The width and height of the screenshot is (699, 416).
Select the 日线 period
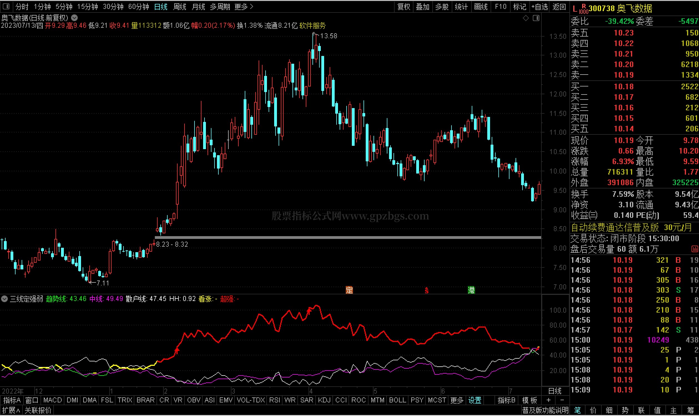(x=161, y=6)
